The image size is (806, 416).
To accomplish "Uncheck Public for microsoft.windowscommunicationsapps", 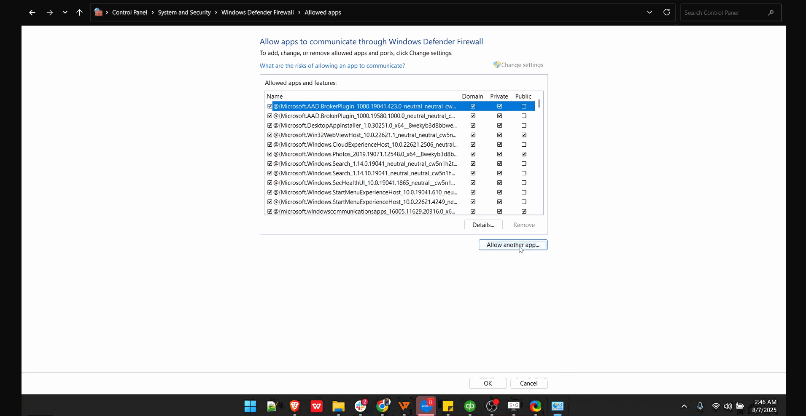I will coord(524,212).
